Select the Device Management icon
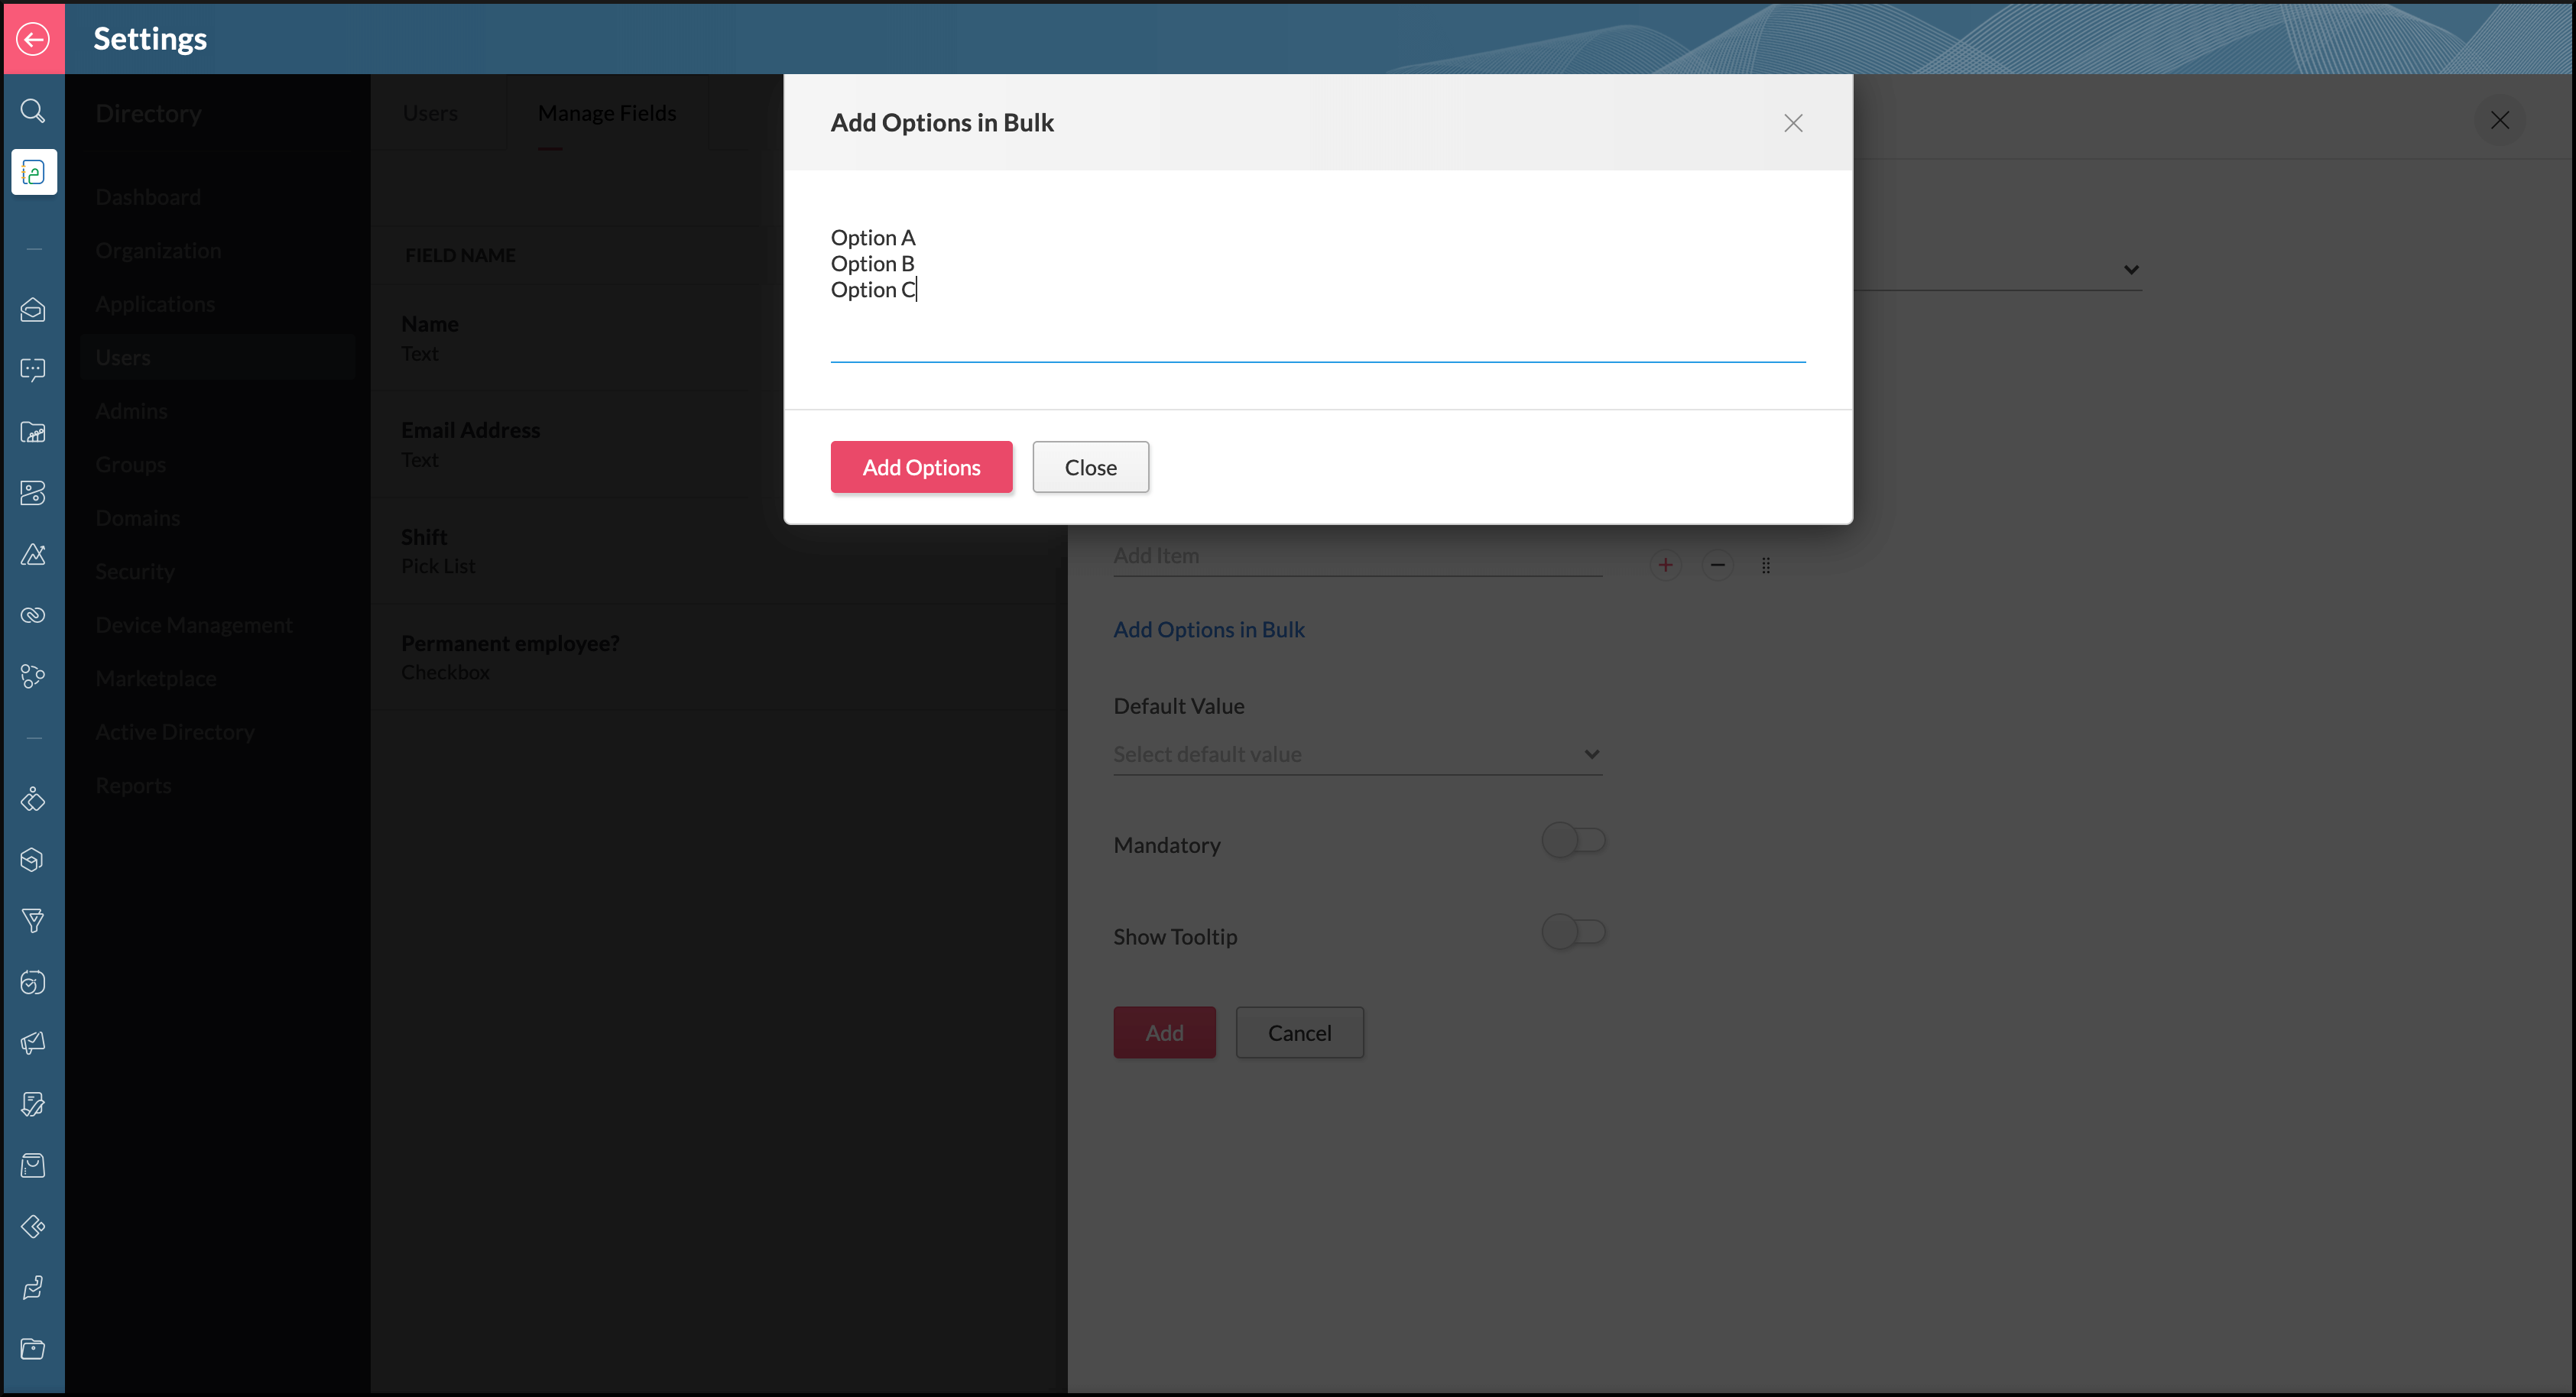The height and width of the screenshot is (1397, 2576). (33, 616)
